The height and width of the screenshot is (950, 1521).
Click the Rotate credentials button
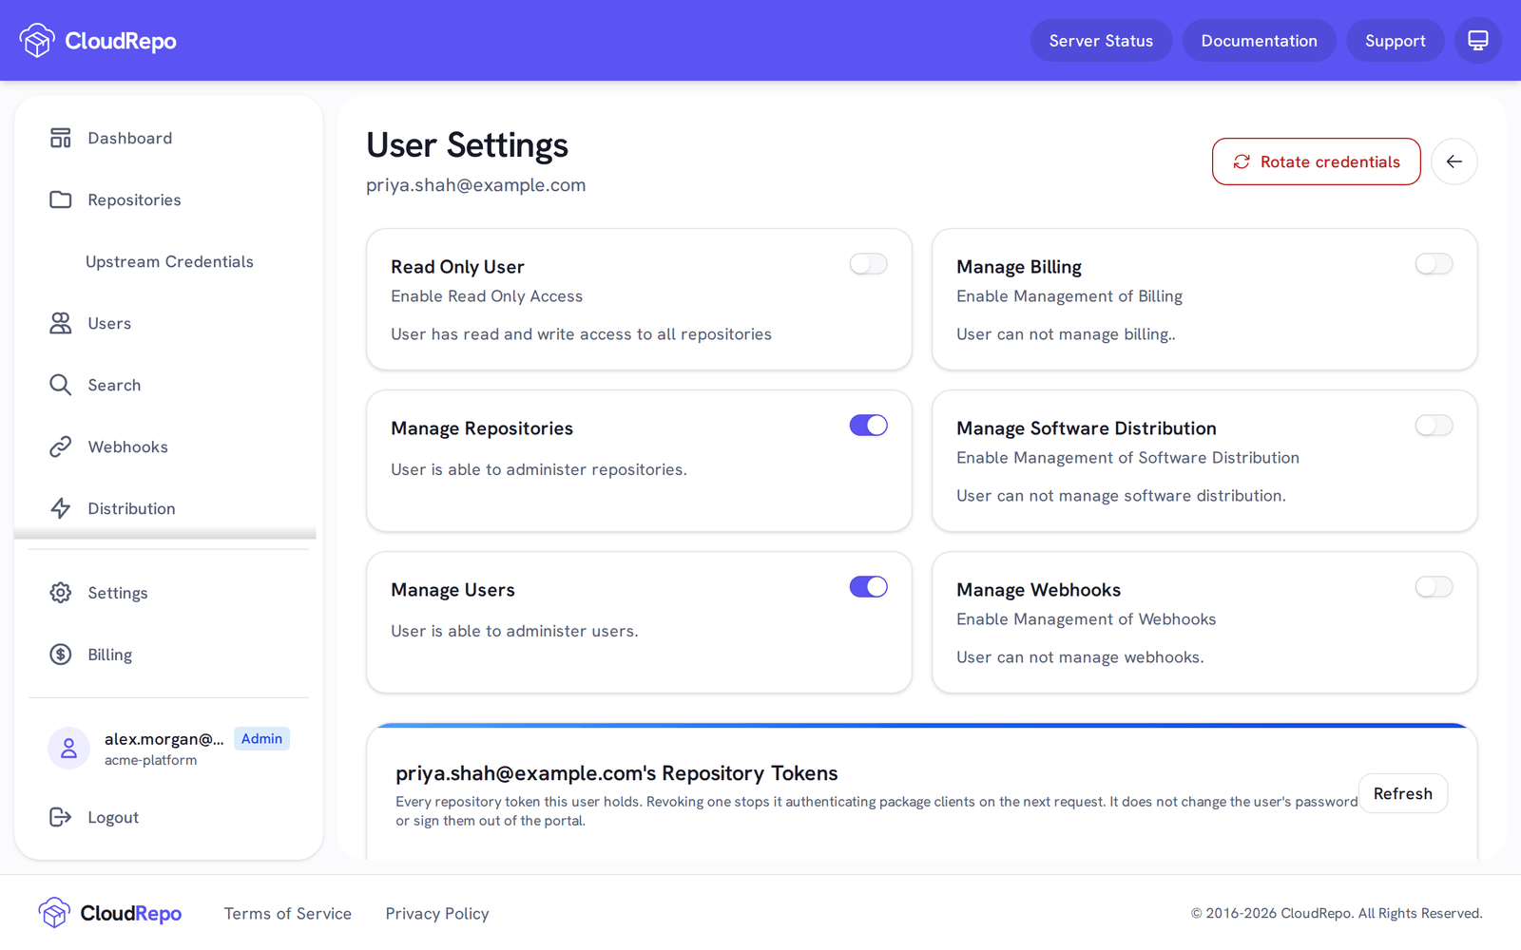click(x=1316, y=161)
